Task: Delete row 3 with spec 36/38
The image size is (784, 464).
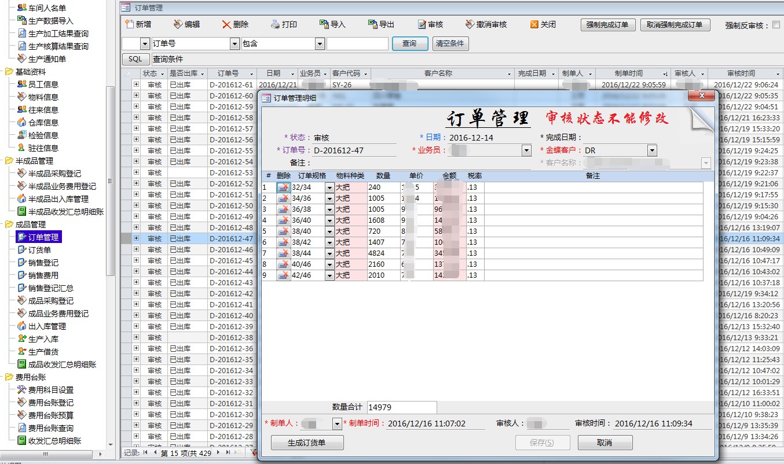Action: point(283,209)
